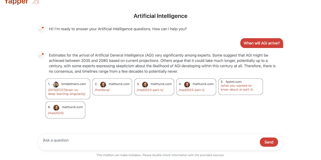Click the avatar in source card 3
The height and width of the screenshot is (160, 321).
pos(145,84)
